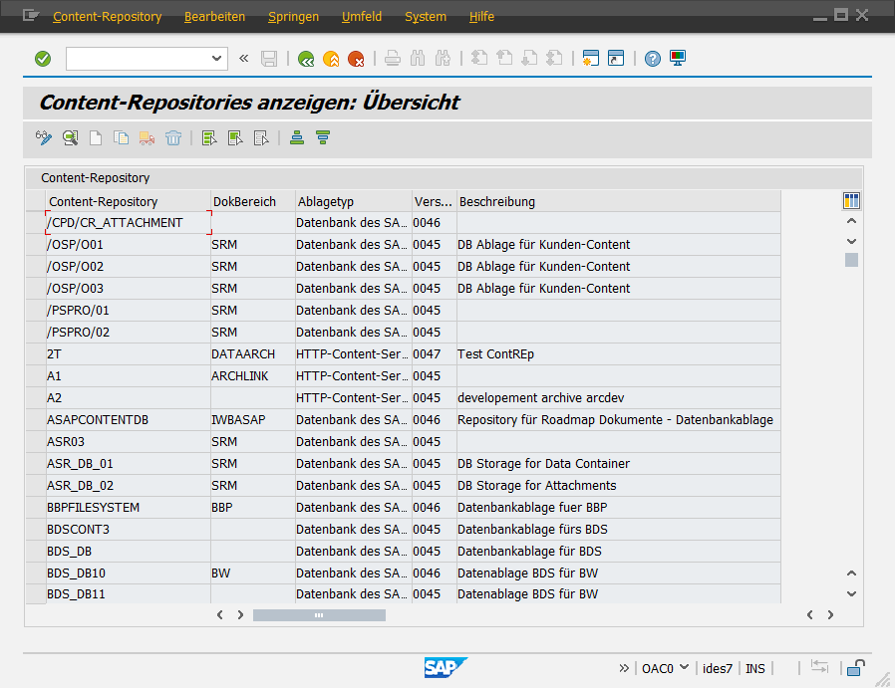Select the row selector for ASAPCONTENTDB
The height and width of the screenshot is (688, 895).
coord(36,420)
